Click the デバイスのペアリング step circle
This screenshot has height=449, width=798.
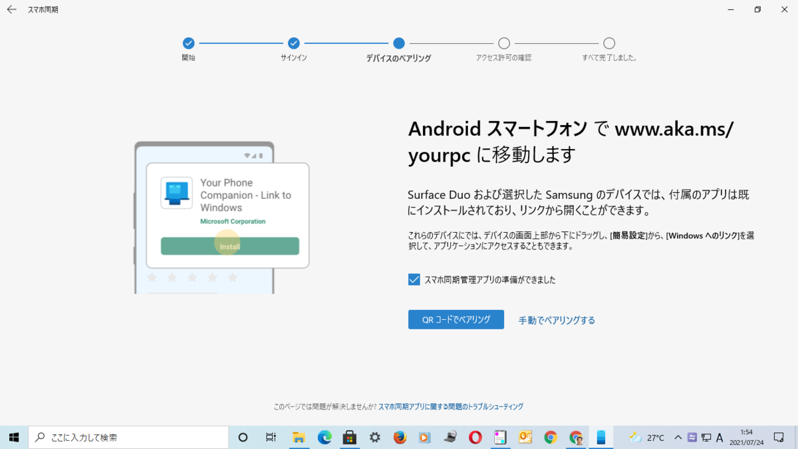point(399,43)
